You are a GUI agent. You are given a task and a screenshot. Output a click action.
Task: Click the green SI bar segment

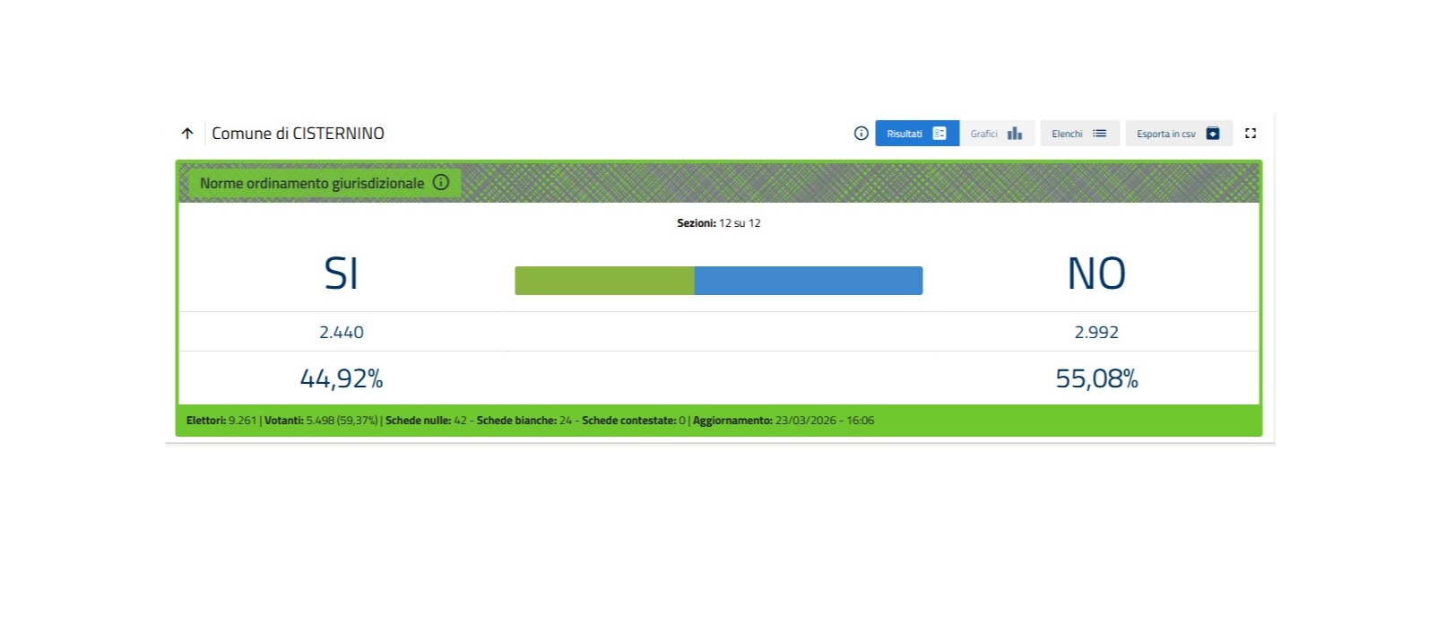(604, 281)
